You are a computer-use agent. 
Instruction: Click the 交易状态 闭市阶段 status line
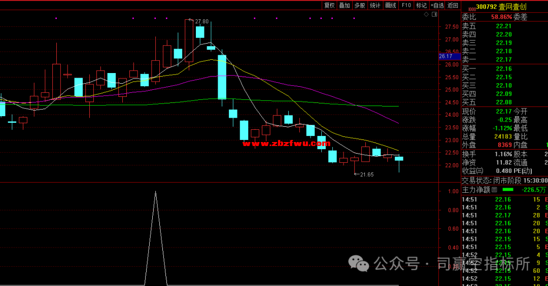click(x=505, y=181)
